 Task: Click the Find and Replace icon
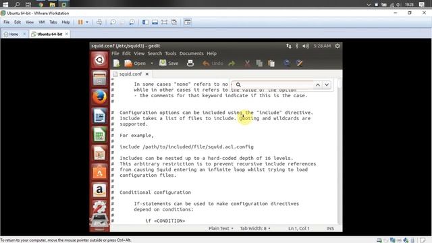click(299, 63)
